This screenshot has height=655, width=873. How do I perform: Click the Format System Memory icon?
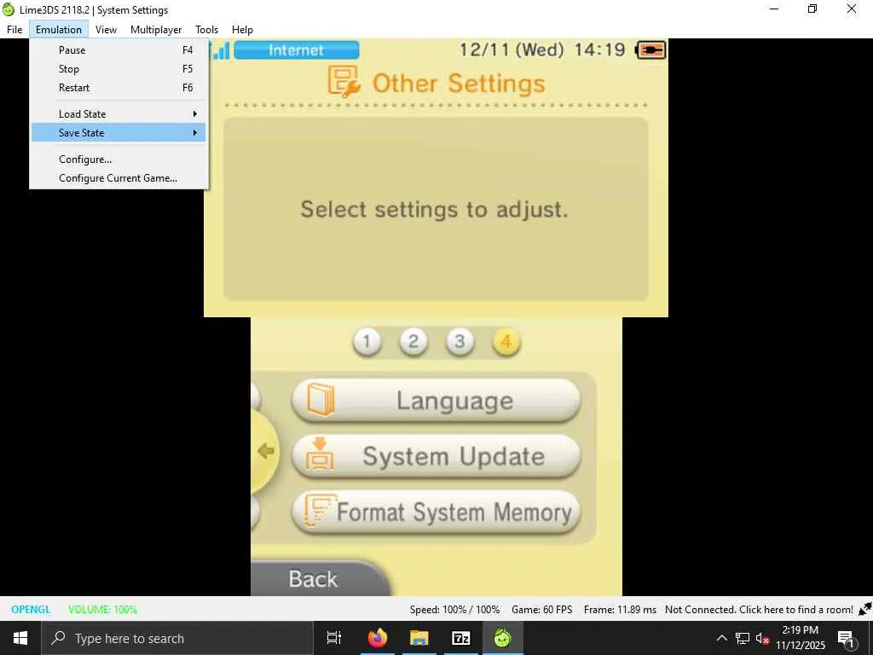coord(321,510)
